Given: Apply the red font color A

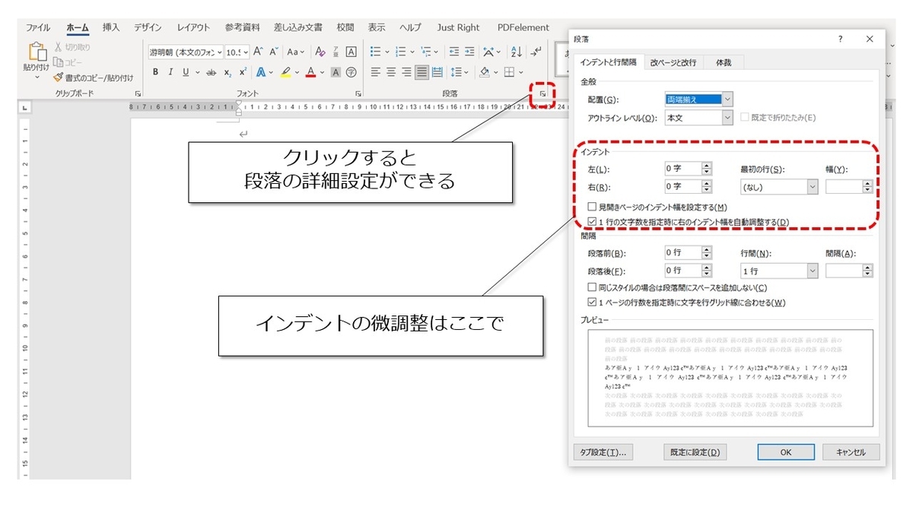Looking at the screenshot, I should (x=310, y=72).
